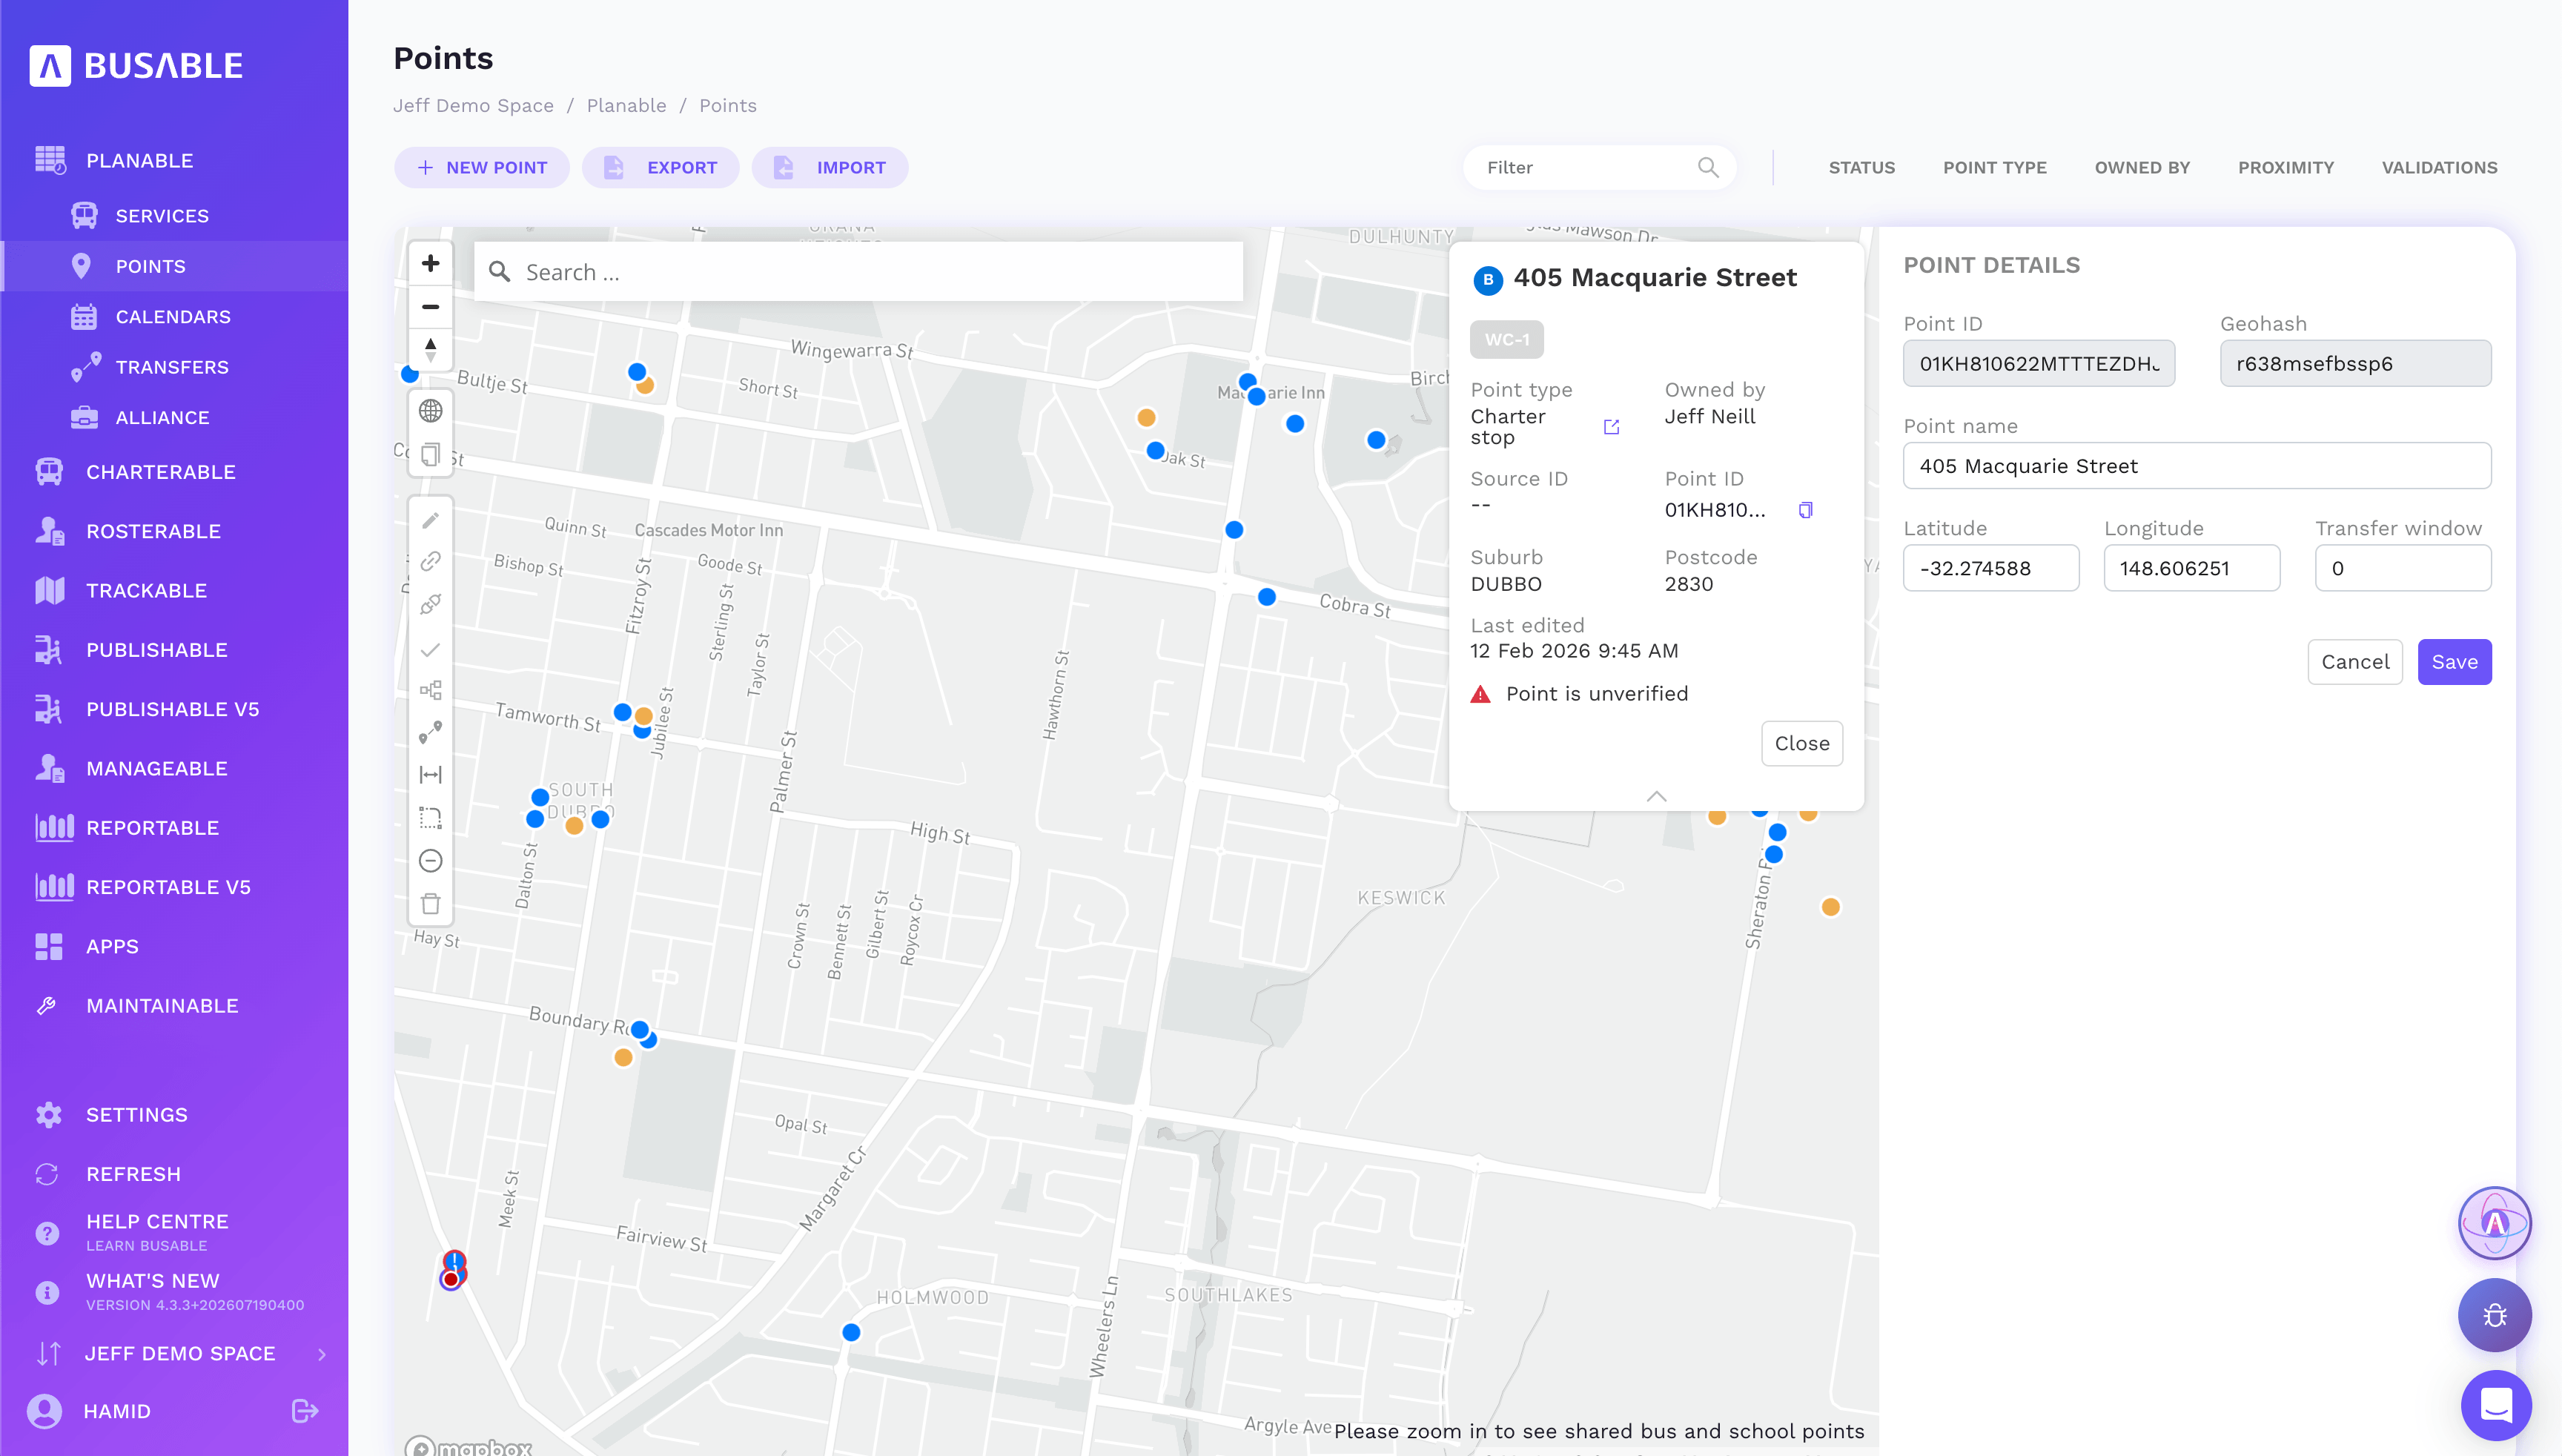Viewport: 2562px width, 1456px height.
Task: Copy the Point ID using copy icon
Action: point(1806,510)
